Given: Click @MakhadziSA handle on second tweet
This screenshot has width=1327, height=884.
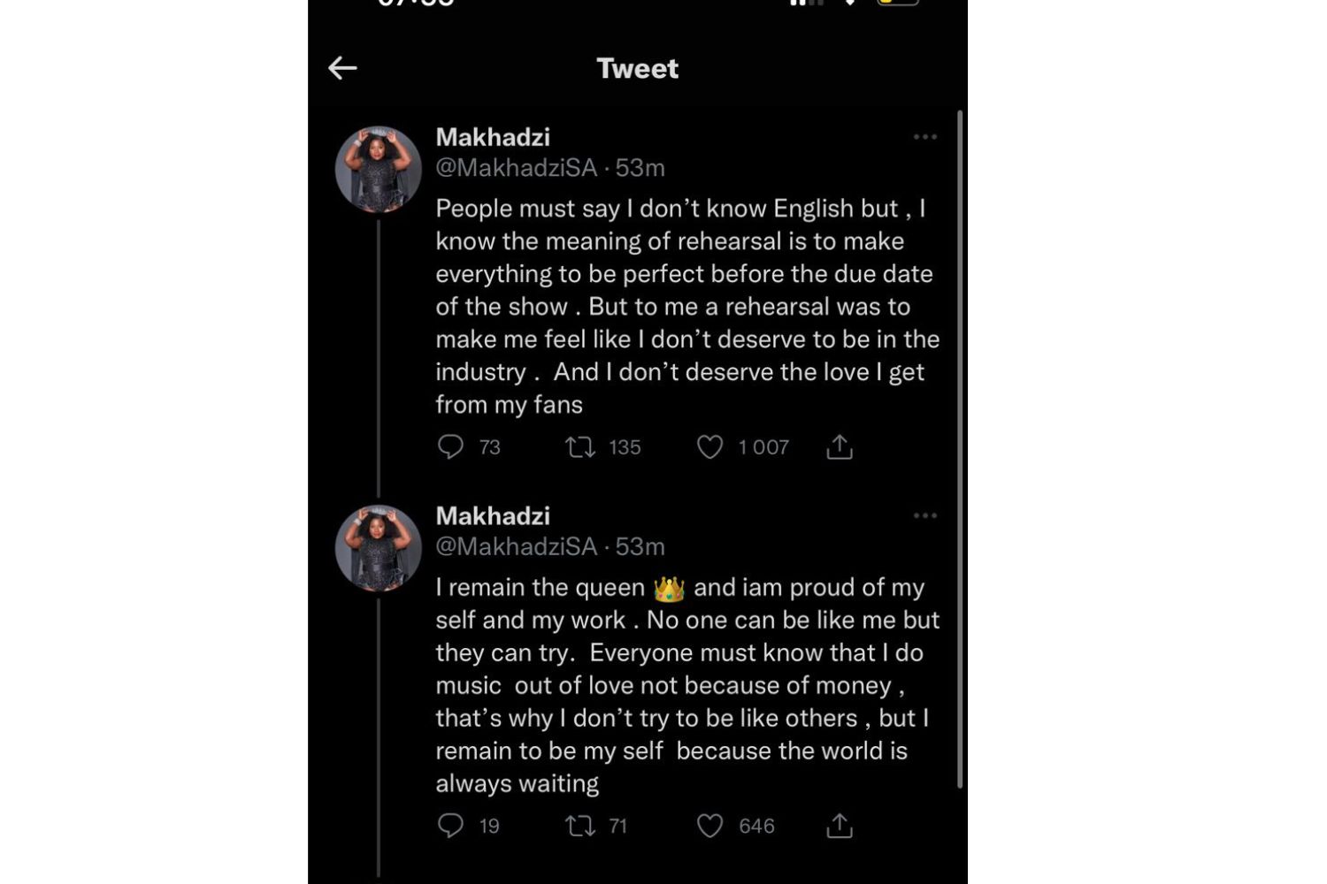Looking at the screenshot, I should click(x=516, y=546).
